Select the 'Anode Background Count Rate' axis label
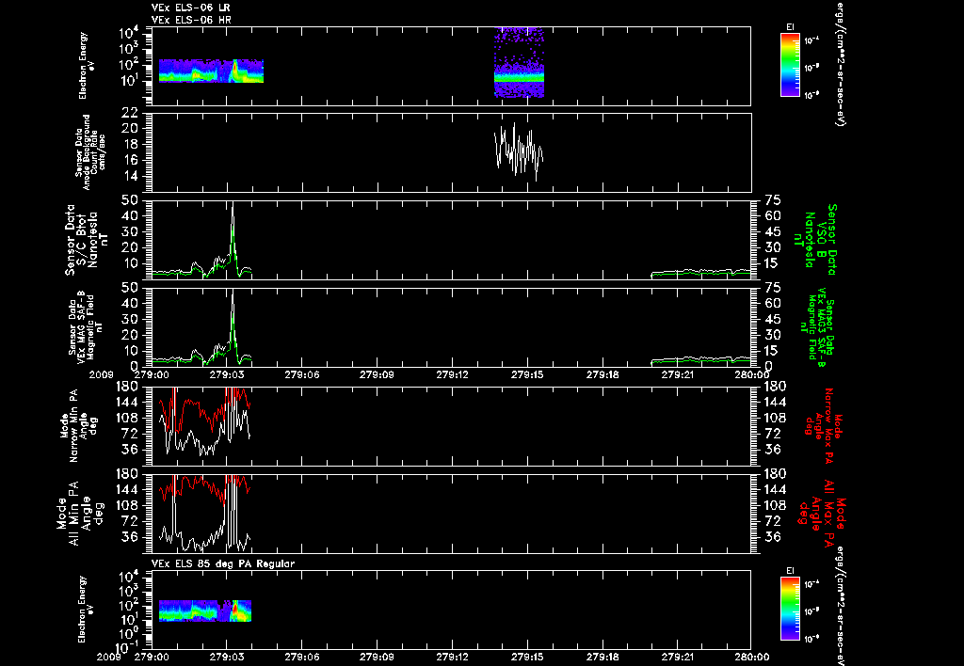 point(89,152)
